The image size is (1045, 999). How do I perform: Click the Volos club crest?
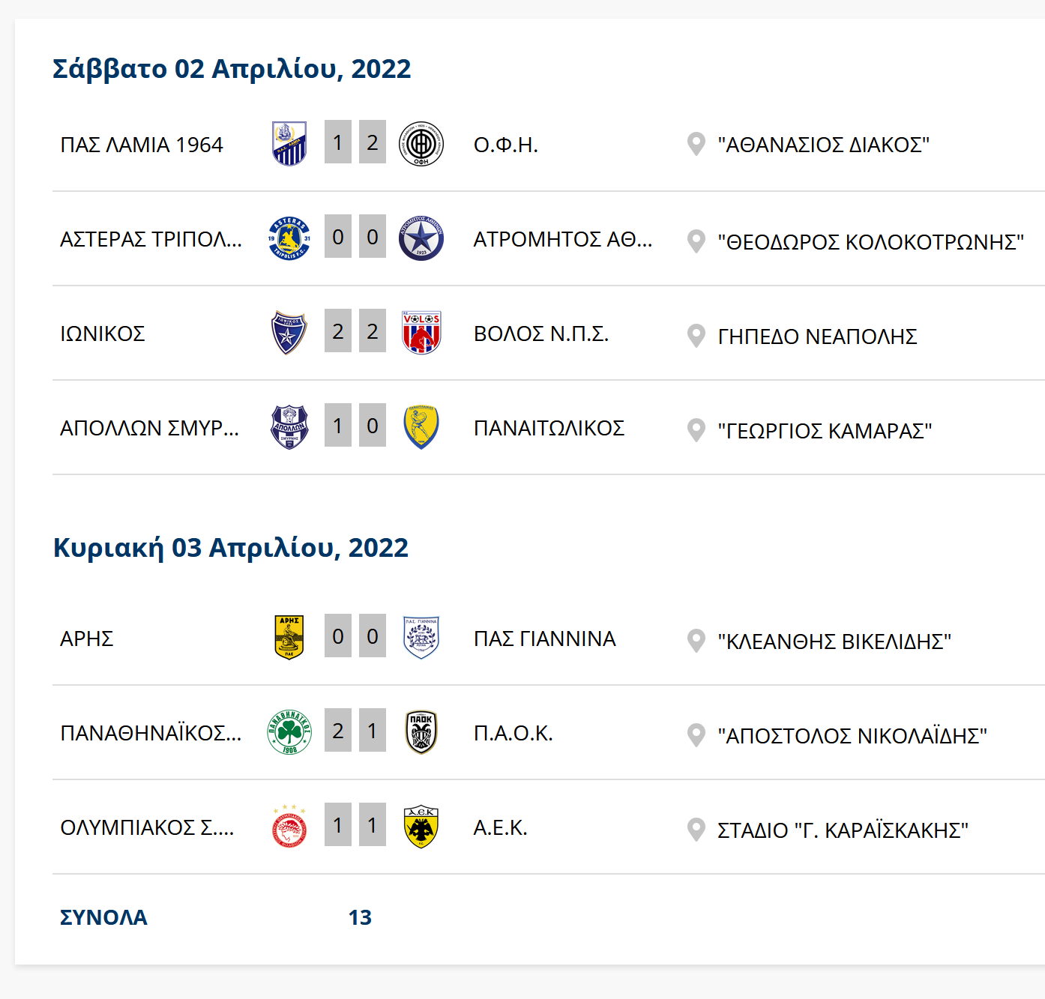pyautogui.click(x=421, y=333)
